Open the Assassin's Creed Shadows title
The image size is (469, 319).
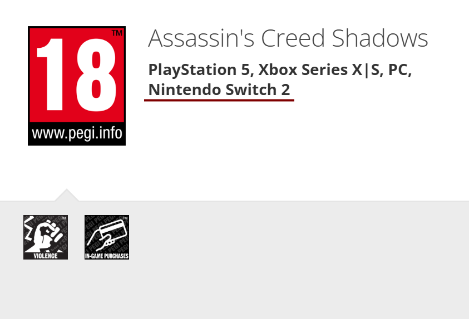click(288, 38)
